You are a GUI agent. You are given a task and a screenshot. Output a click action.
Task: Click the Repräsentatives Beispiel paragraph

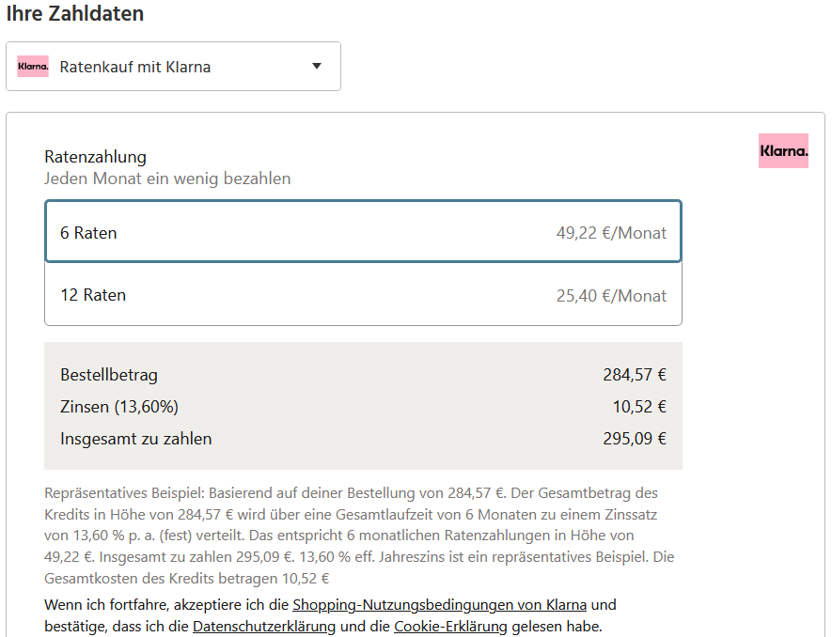tap(360, 536)
